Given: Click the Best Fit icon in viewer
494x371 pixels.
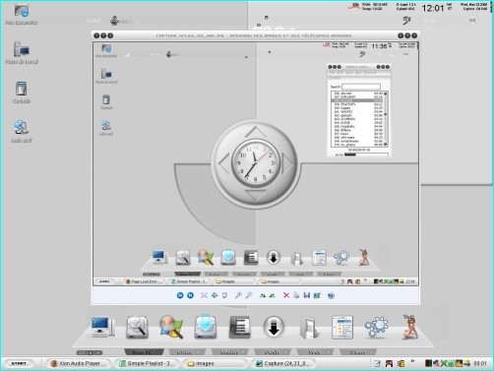Looking at the screenshot, I should [204, 295].
